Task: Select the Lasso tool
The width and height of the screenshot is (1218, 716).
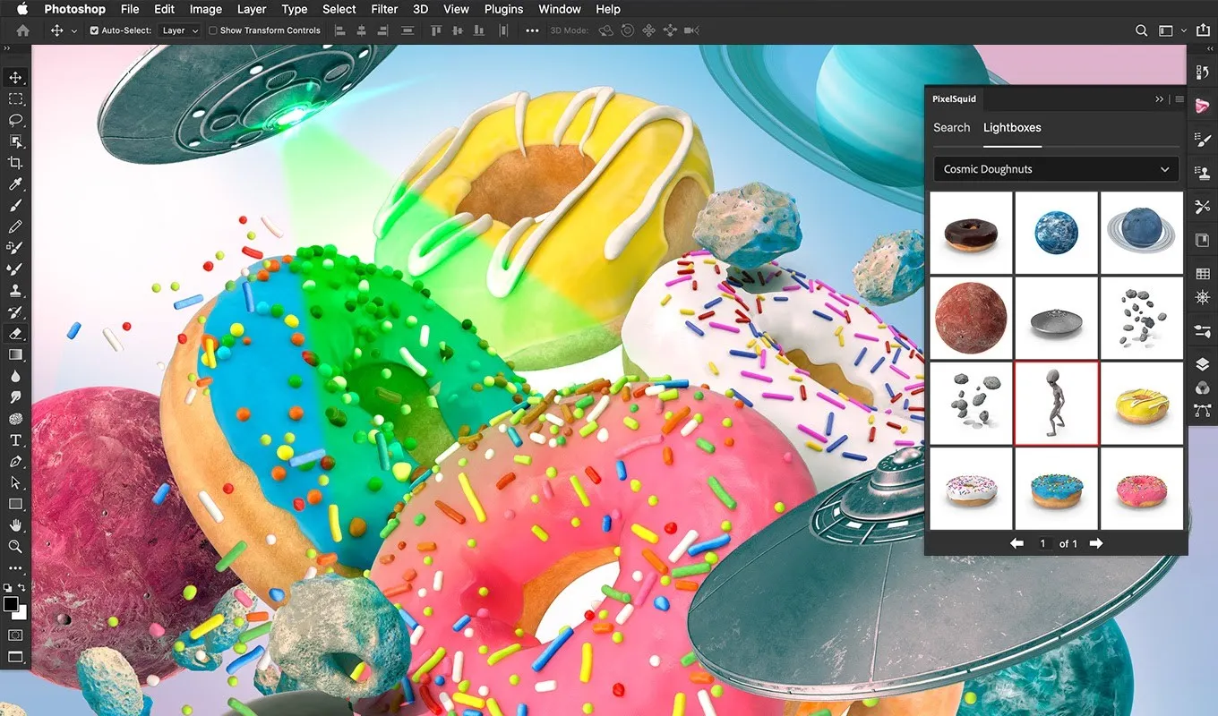Action: (x=15, y=121)
